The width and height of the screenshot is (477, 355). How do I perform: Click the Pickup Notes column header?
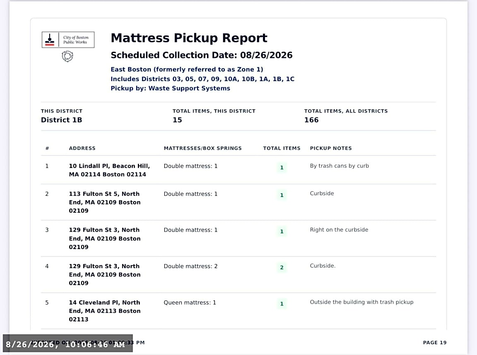pyautogui.click(x=331, y=148)
